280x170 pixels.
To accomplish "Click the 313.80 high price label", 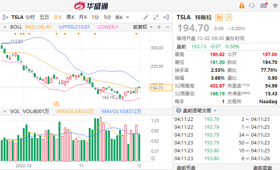I will pos(16,41).
